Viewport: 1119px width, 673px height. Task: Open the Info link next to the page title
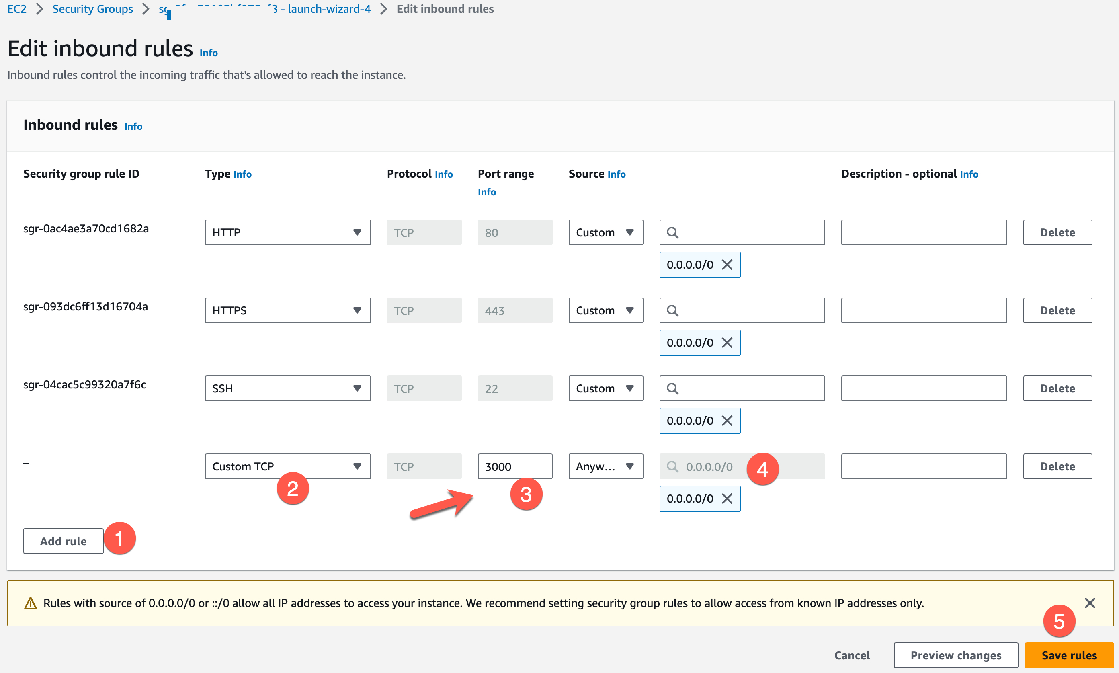point(209,53)
